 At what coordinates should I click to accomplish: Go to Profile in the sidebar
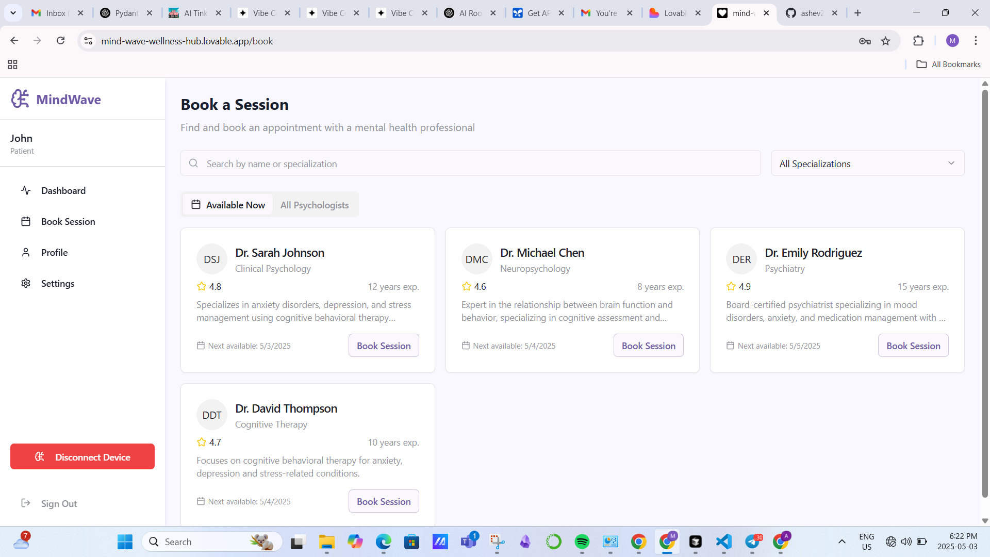tap(54, 253)
